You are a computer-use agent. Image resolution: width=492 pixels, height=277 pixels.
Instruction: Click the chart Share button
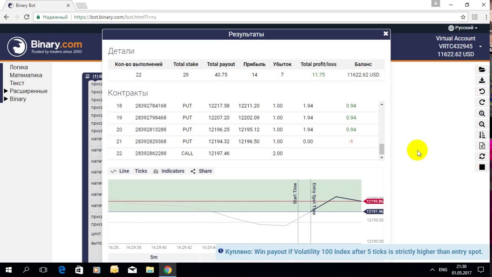click(x=201, y=171)
